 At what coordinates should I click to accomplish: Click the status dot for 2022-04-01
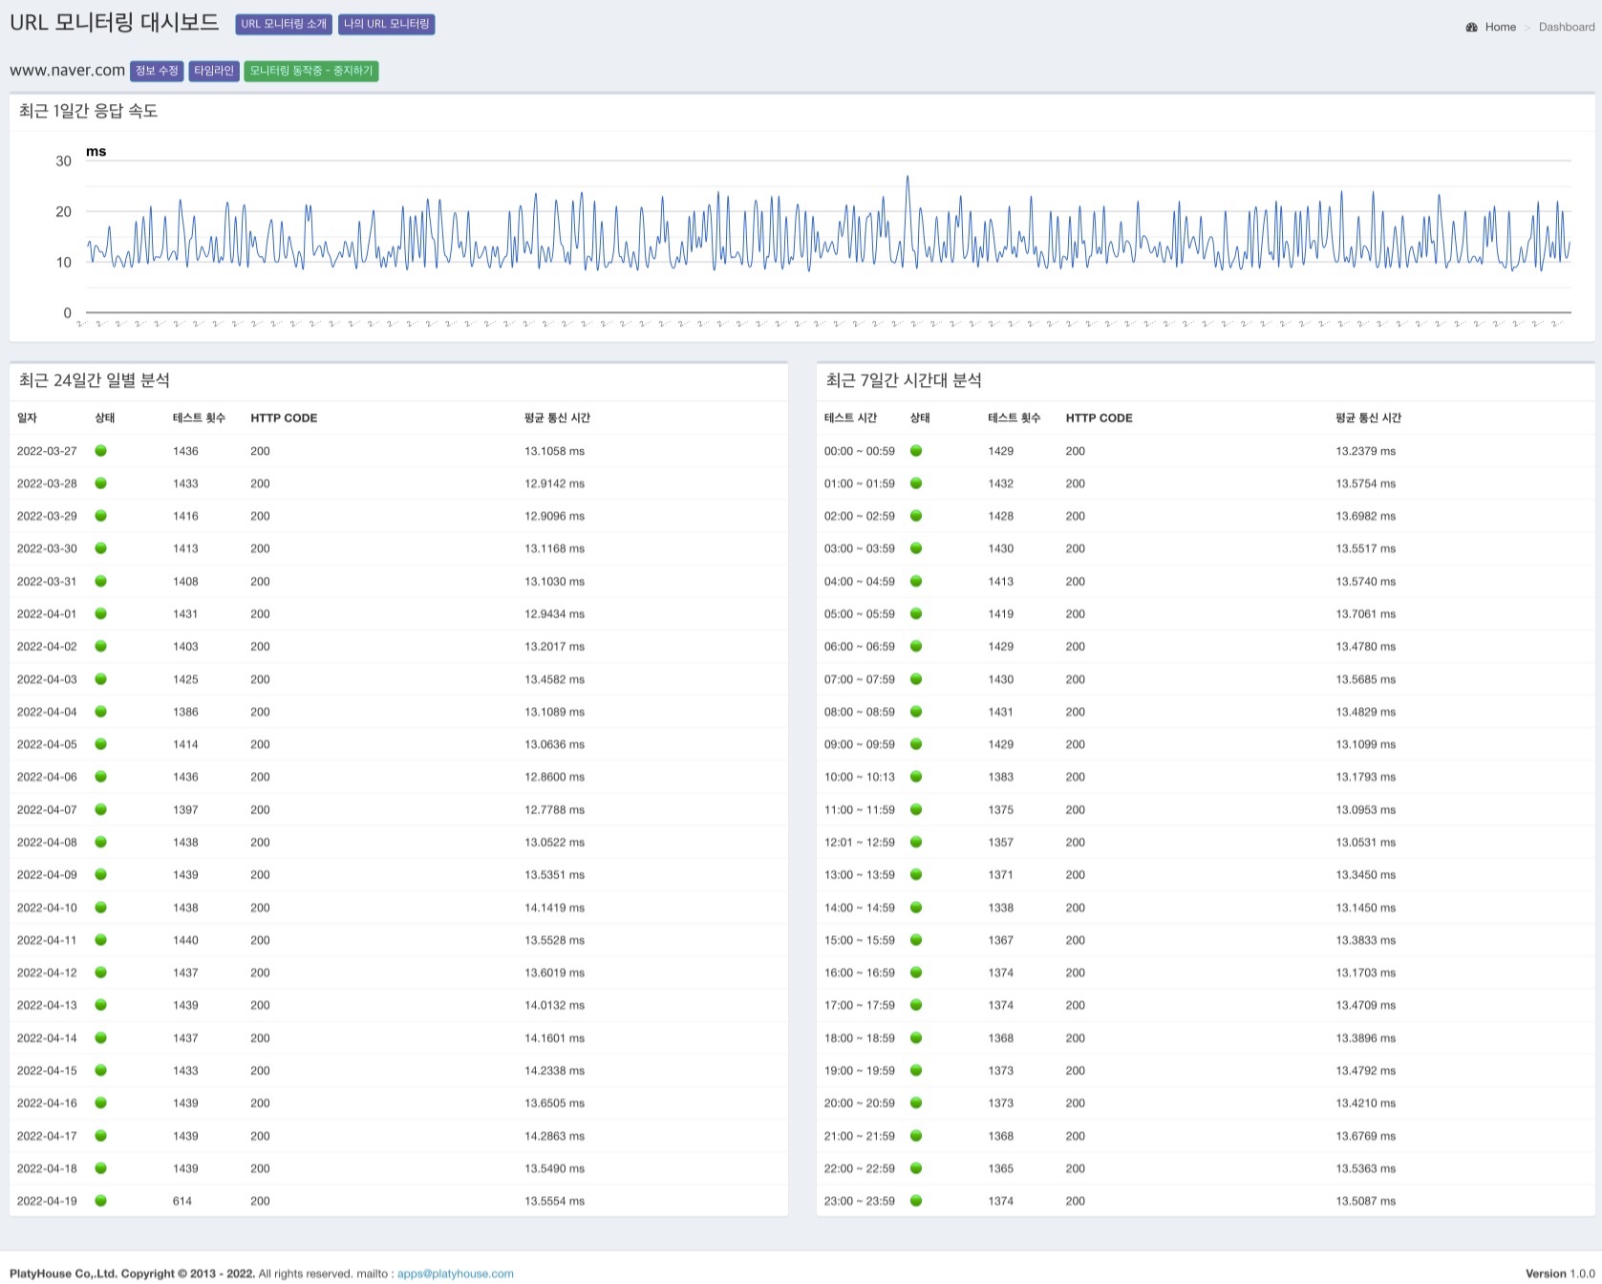click(x=101, y=614)
